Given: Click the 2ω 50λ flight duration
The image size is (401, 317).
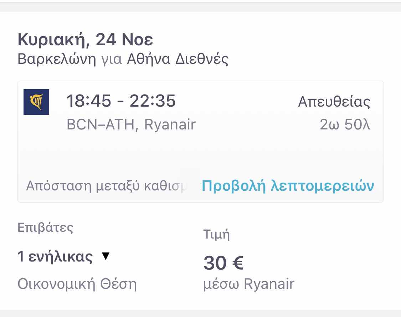Looking at the screenshot, I should pos(345,125).
